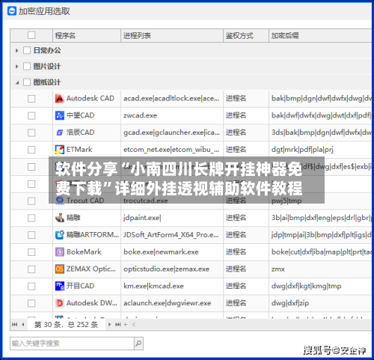Click the 第 30 条, 总 252 条 pager text
Image resolution: width=374 pixels, height=360 pixels.
click(66, 325)
